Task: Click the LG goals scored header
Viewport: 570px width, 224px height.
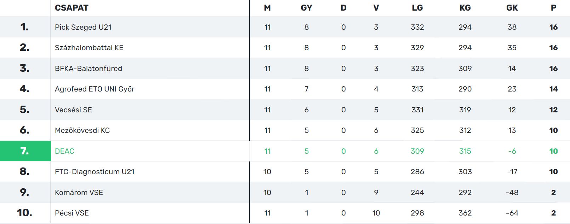Action: 417,8
